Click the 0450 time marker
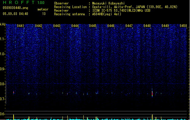Screen dimensions: 190x120 click(183, 25)
